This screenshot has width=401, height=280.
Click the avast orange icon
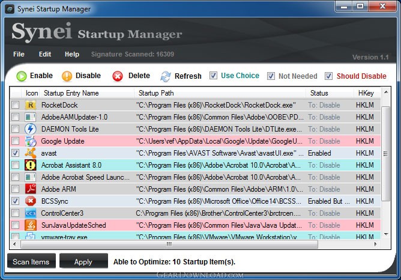[x=31, y=153]
